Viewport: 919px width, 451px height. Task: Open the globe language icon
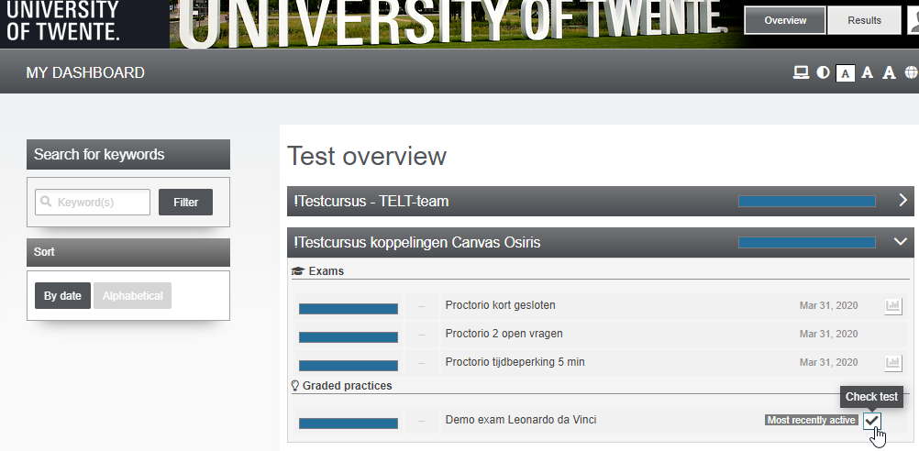[912, 72]
